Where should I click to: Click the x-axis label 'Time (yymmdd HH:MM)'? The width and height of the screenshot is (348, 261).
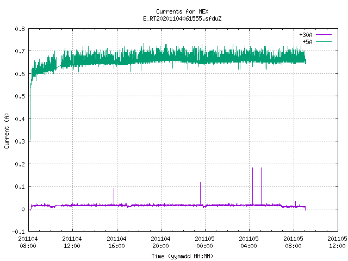tap(182, 256)
